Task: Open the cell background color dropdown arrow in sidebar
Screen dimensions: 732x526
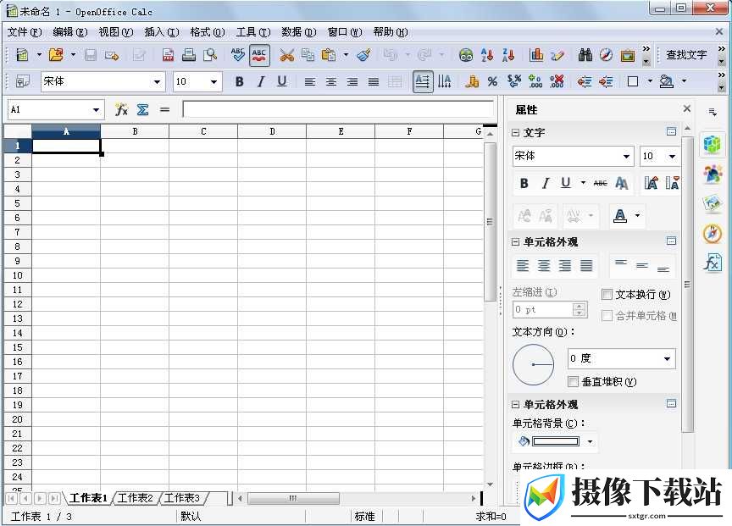Action: [x=590, y=441]
